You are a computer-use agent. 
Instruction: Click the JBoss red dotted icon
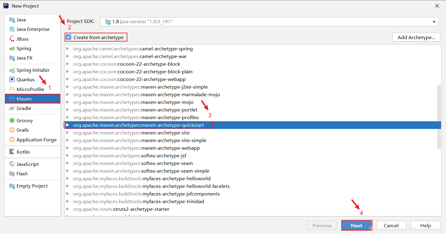coord(12,39)
